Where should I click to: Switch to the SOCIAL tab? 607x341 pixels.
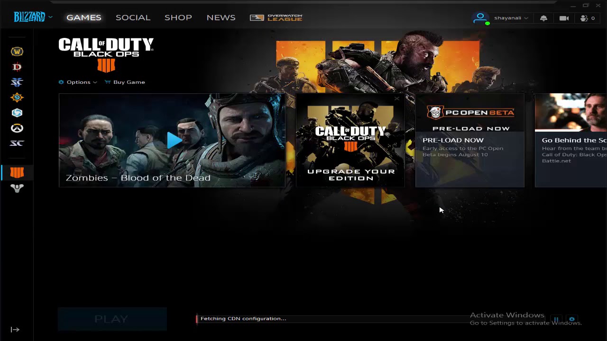133,18
